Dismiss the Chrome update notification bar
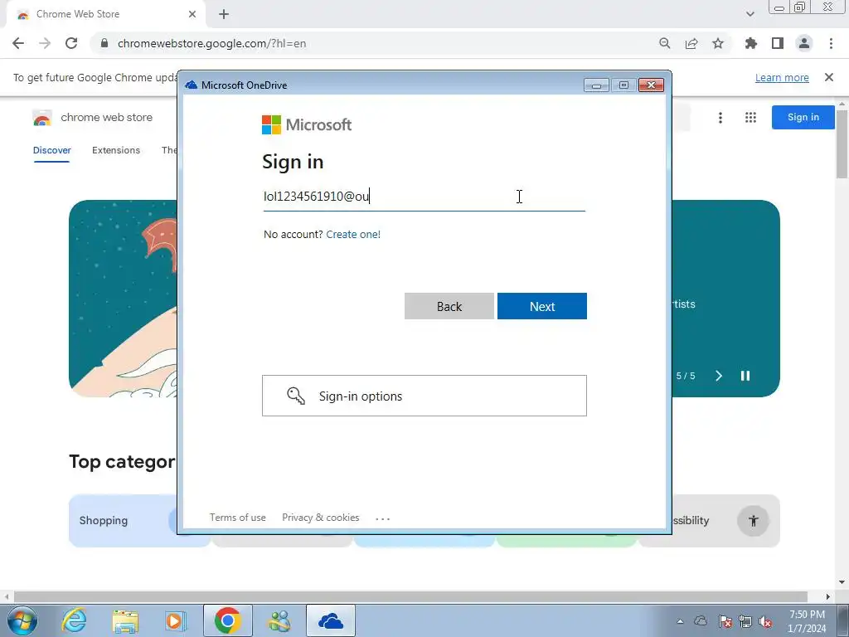Image resolution: width=849 pixels, height=637 pixels. pyautogui.click(x=829, y=77)
